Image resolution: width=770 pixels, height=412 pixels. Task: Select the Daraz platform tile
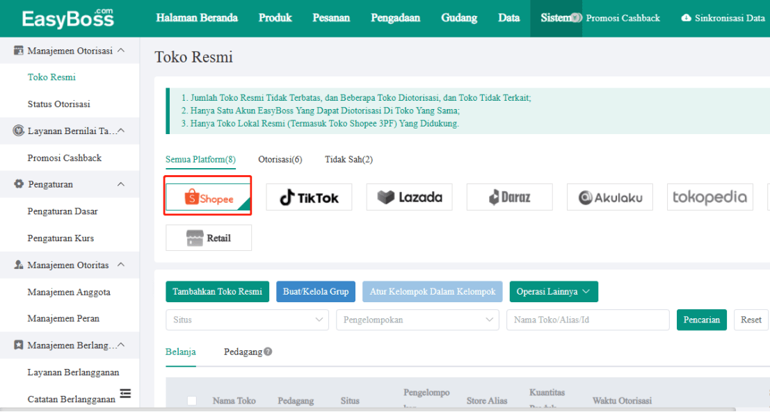click(x=509, y=197)
